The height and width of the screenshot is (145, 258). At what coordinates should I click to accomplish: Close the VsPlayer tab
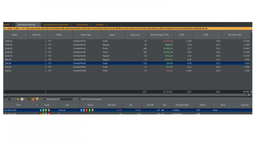click(106, 25)
